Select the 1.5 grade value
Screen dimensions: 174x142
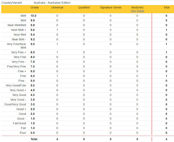click(33, 123)
